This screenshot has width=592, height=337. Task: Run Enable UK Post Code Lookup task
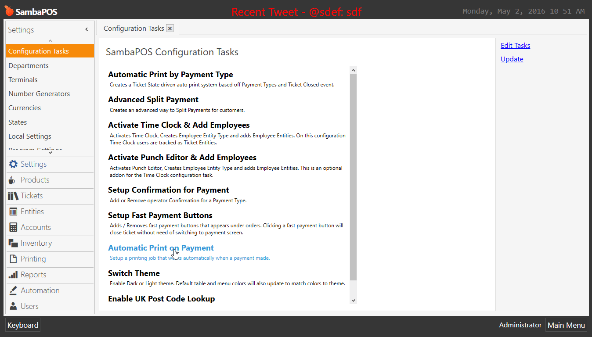coord(162,299)
